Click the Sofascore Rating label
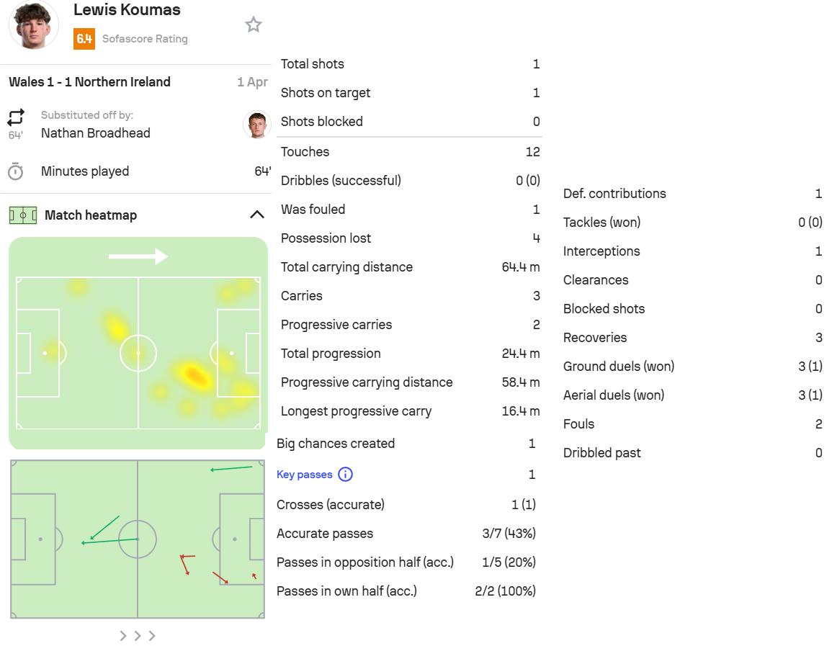837x646 pixels. coord(145,39)
